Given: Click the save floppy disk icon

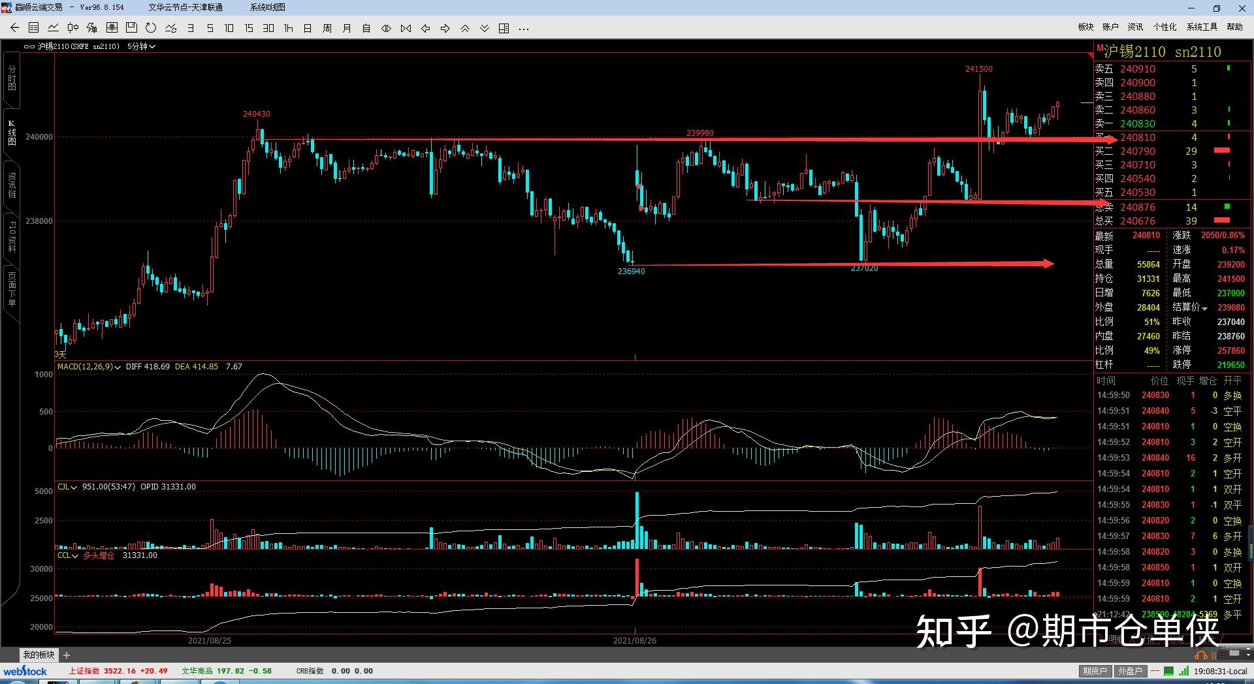Looking at the screenshot, I should tap(131, 28).
